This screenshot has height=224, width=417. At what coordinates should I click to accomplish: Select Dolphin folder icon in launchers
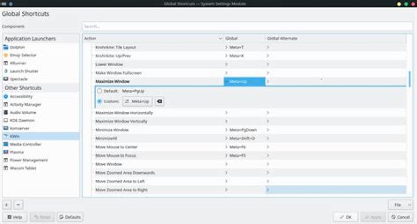6,47
